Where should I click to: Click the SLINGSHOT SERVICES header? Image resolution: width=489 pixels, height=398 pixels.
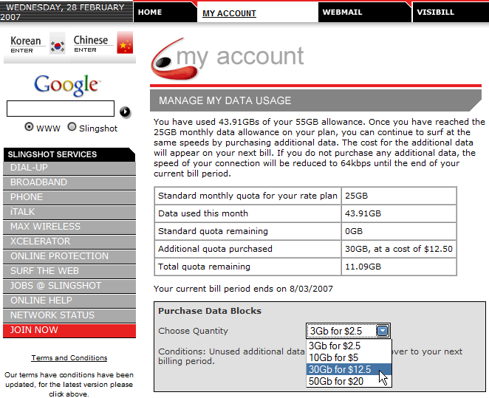pos(69,154)
